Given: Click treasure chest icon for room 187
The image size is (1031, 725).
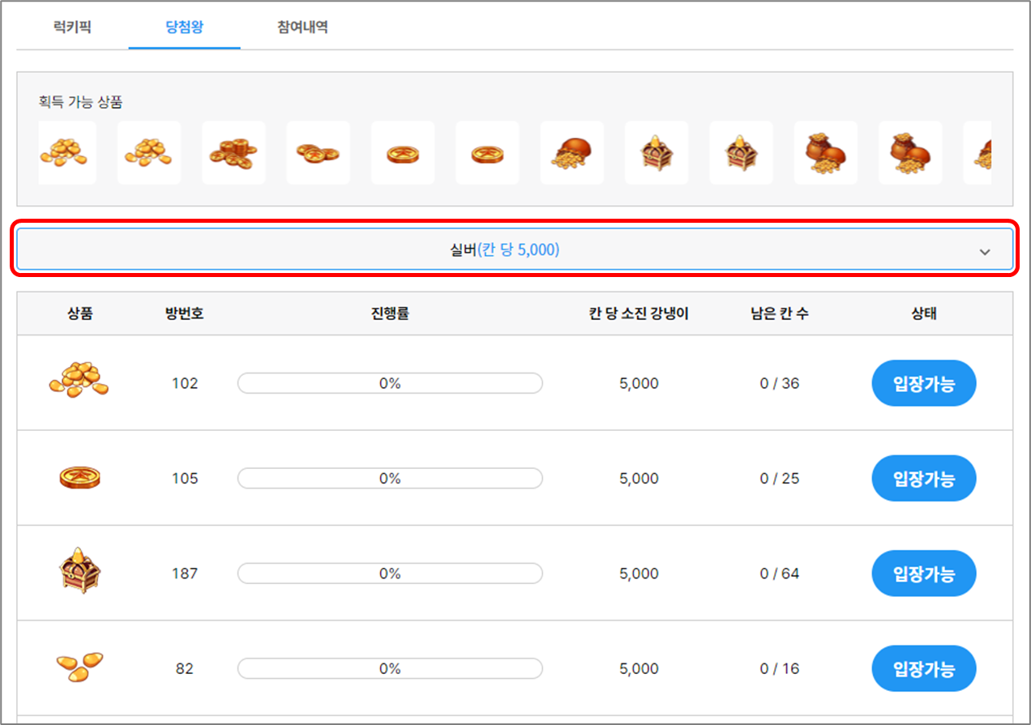Looking at the screenshot, I should 79,571.
